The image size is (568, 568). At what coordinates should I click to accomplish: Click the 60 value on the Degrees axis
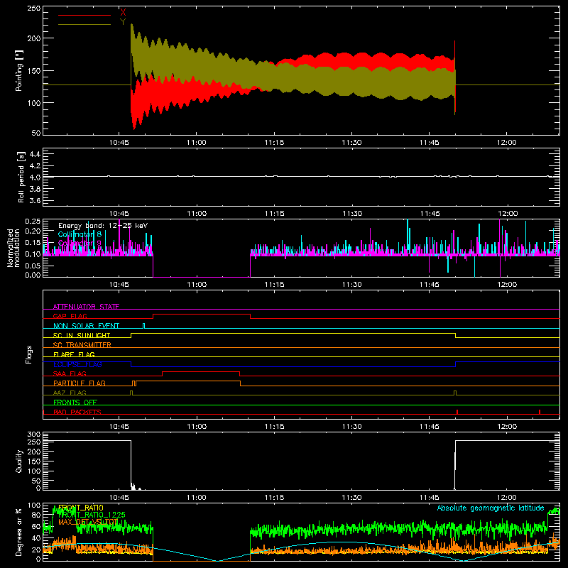pos(36,527)
